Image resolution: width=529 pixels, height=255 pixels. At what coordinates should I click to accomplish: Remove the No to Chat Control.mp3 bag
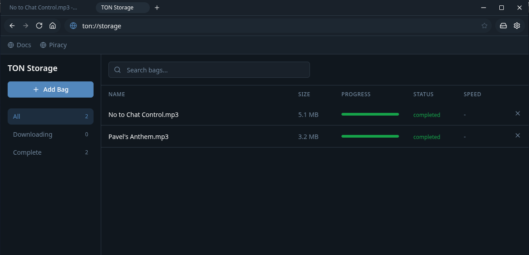(517, 114)
